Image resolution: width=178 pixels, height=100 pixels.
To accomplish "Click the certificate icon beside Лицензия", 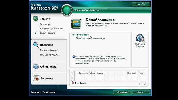I will [x=36, y=78].
